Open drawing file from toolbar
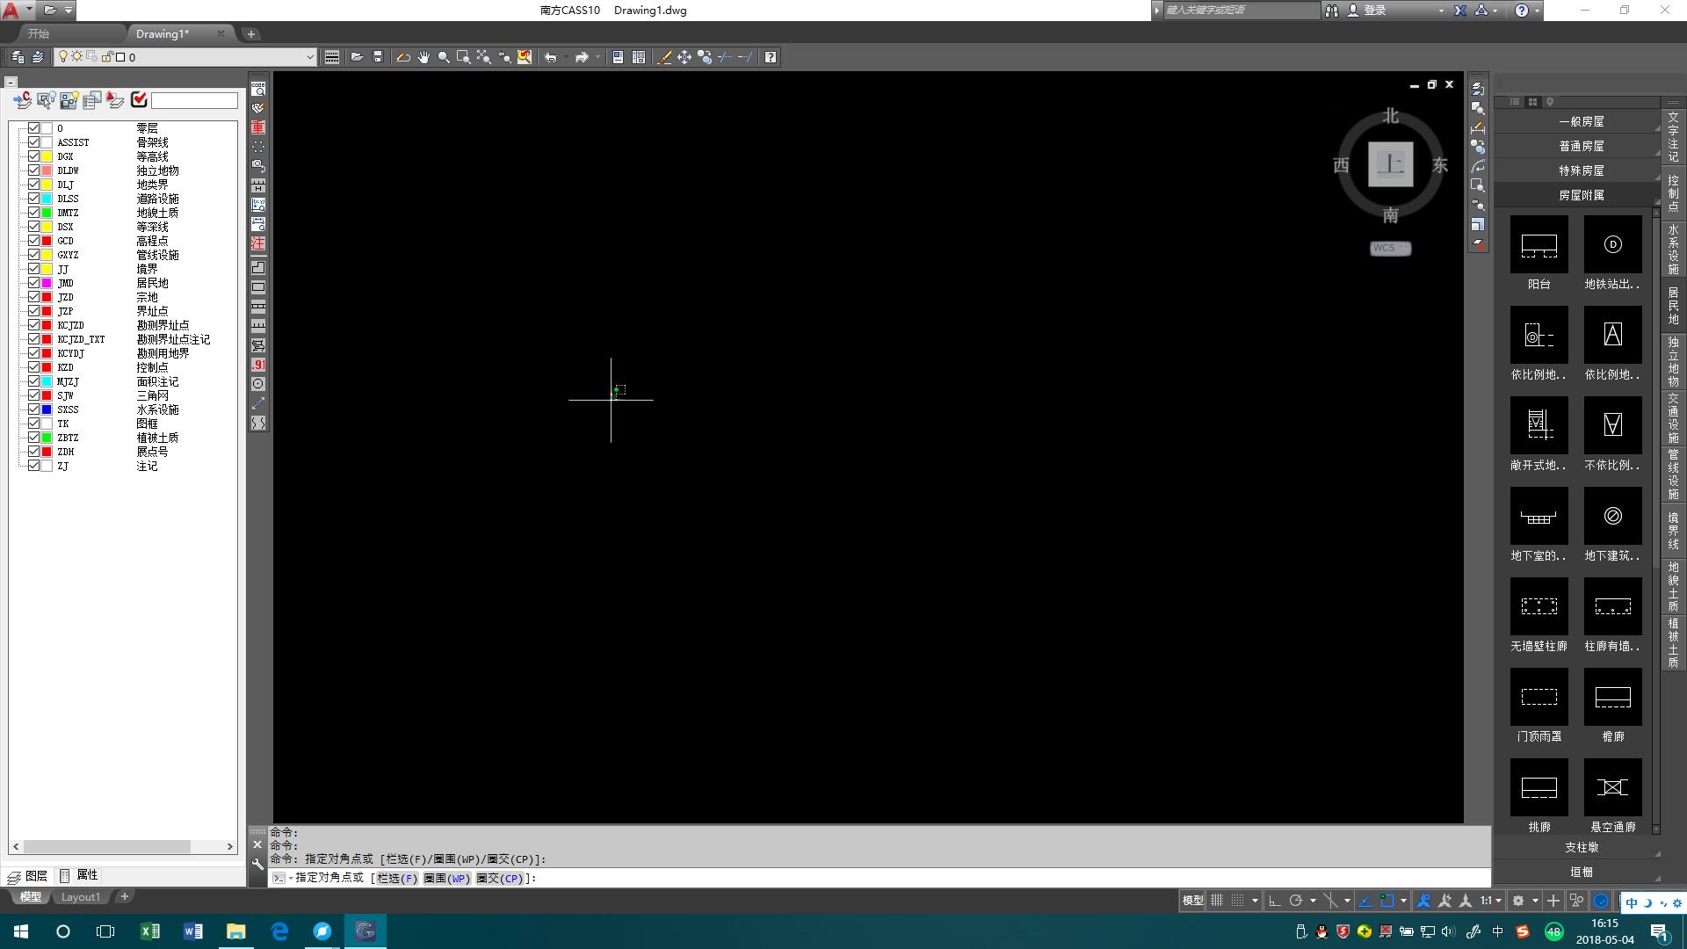This screenshot has width=1687, height=949. [357, 57]
